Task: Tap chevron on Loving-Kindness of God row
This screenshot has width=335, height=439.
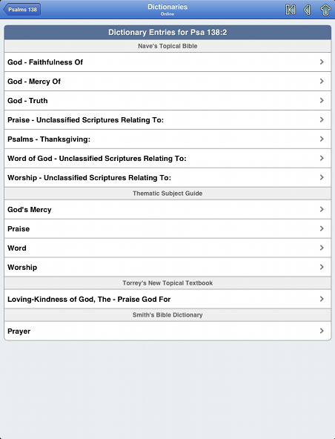Action: pyautogui.click(x=322, y=299)
